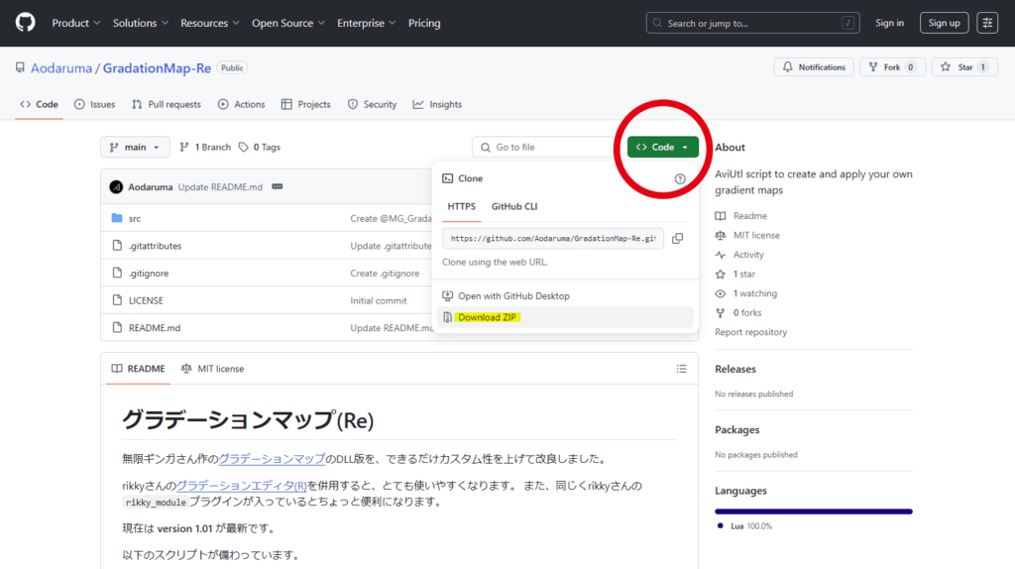The image size is (1015, 569).
Task: Open the Aodaruma commit author link
Action: [151, 187]
